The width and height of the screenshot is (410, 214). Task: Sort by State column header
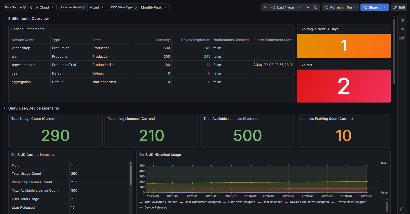click(x=96, y=40)
